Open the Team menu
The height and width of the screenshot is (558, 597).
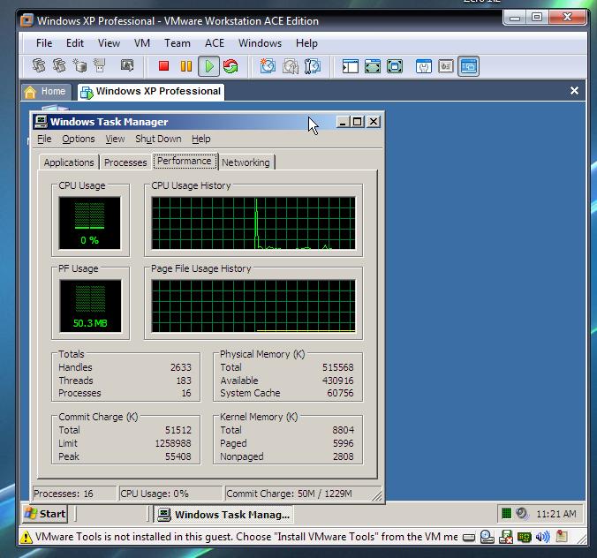[x=178, y=43]
